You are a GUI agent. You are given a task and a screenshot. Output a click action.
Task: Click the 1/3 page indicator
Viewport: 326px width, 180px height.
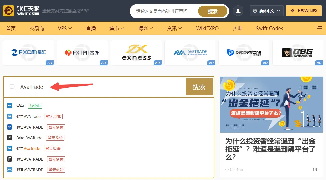point(315,170)
